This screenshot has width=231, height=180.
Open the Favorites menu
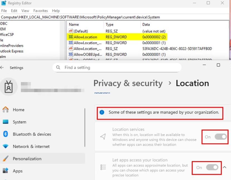pyautogui.click(x=40, y=11)
